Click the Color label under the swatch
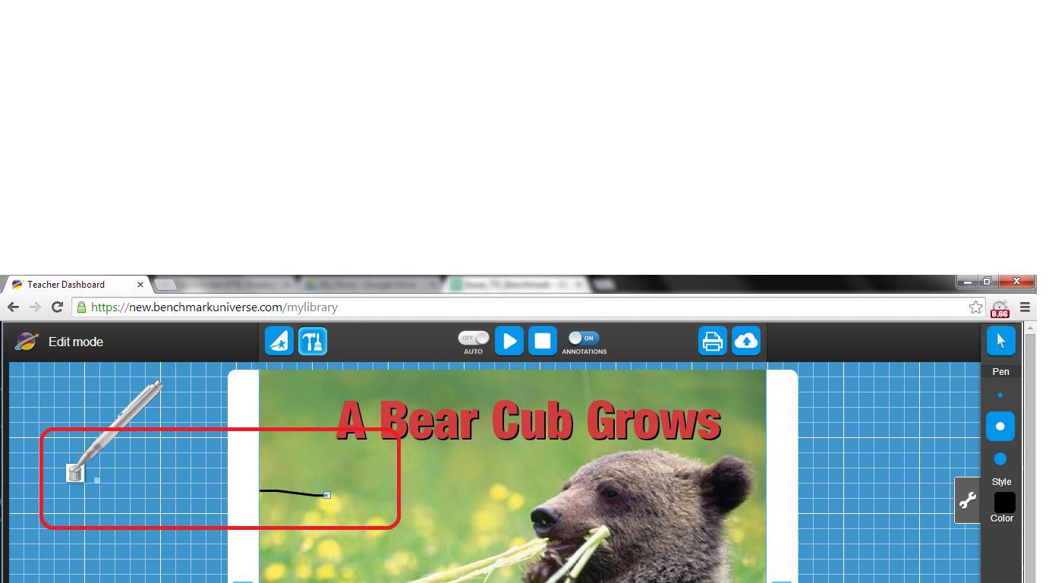The height and width of the screenshot is (583, 1049). click(x=1001, y=518)
